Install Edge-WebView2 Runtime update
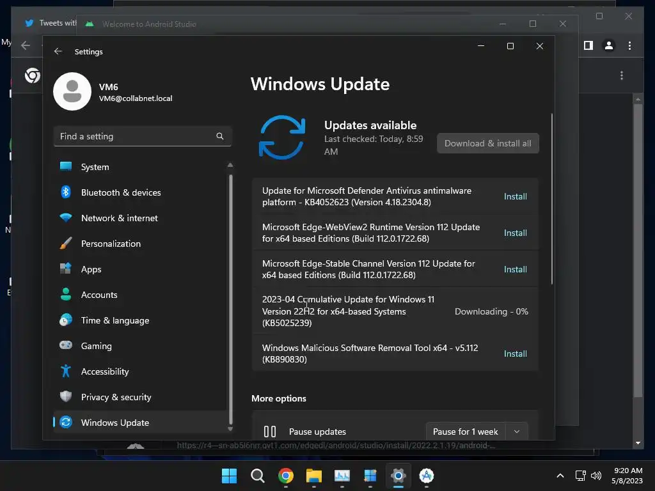The width and height of the screenshot is (655, 491). point(515,233)
